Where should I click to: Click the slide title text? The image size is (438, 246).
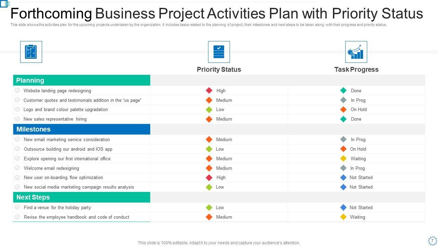tap(217, 14)
